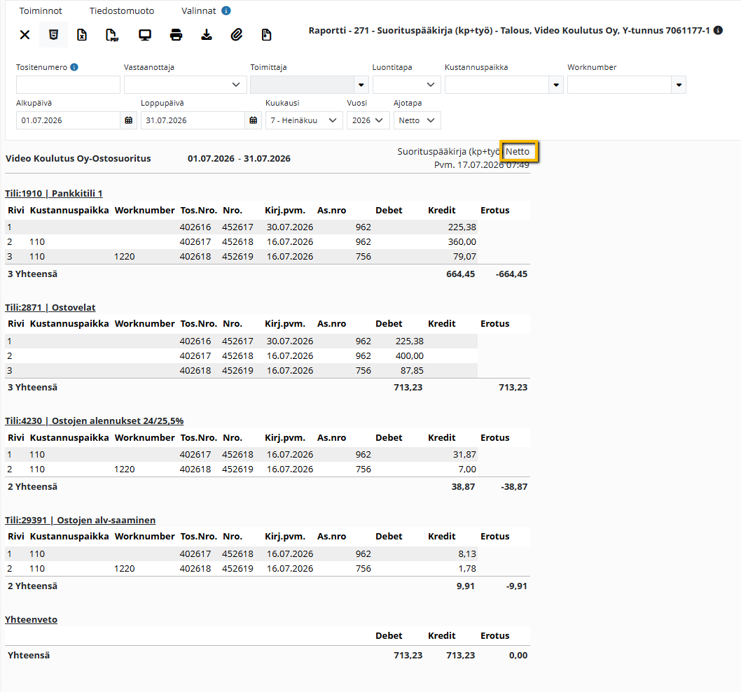Open the Alkupäivä calendar picker
This screenshot has width=741, height=692.
(x=129, y=120)
